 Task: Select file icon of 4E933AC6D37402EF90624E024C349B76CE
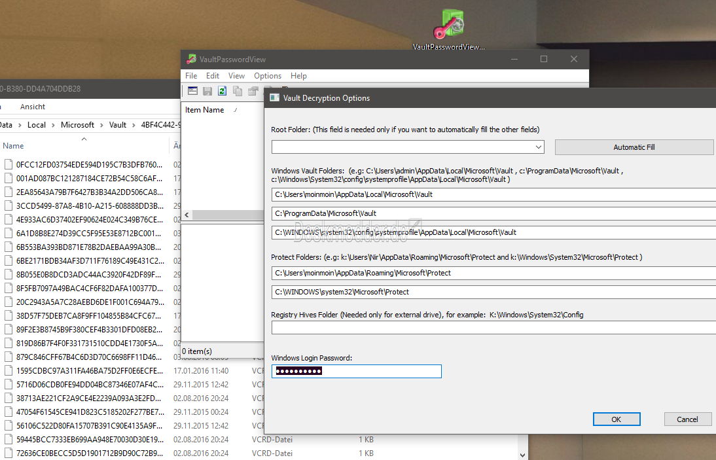(9, 219)
